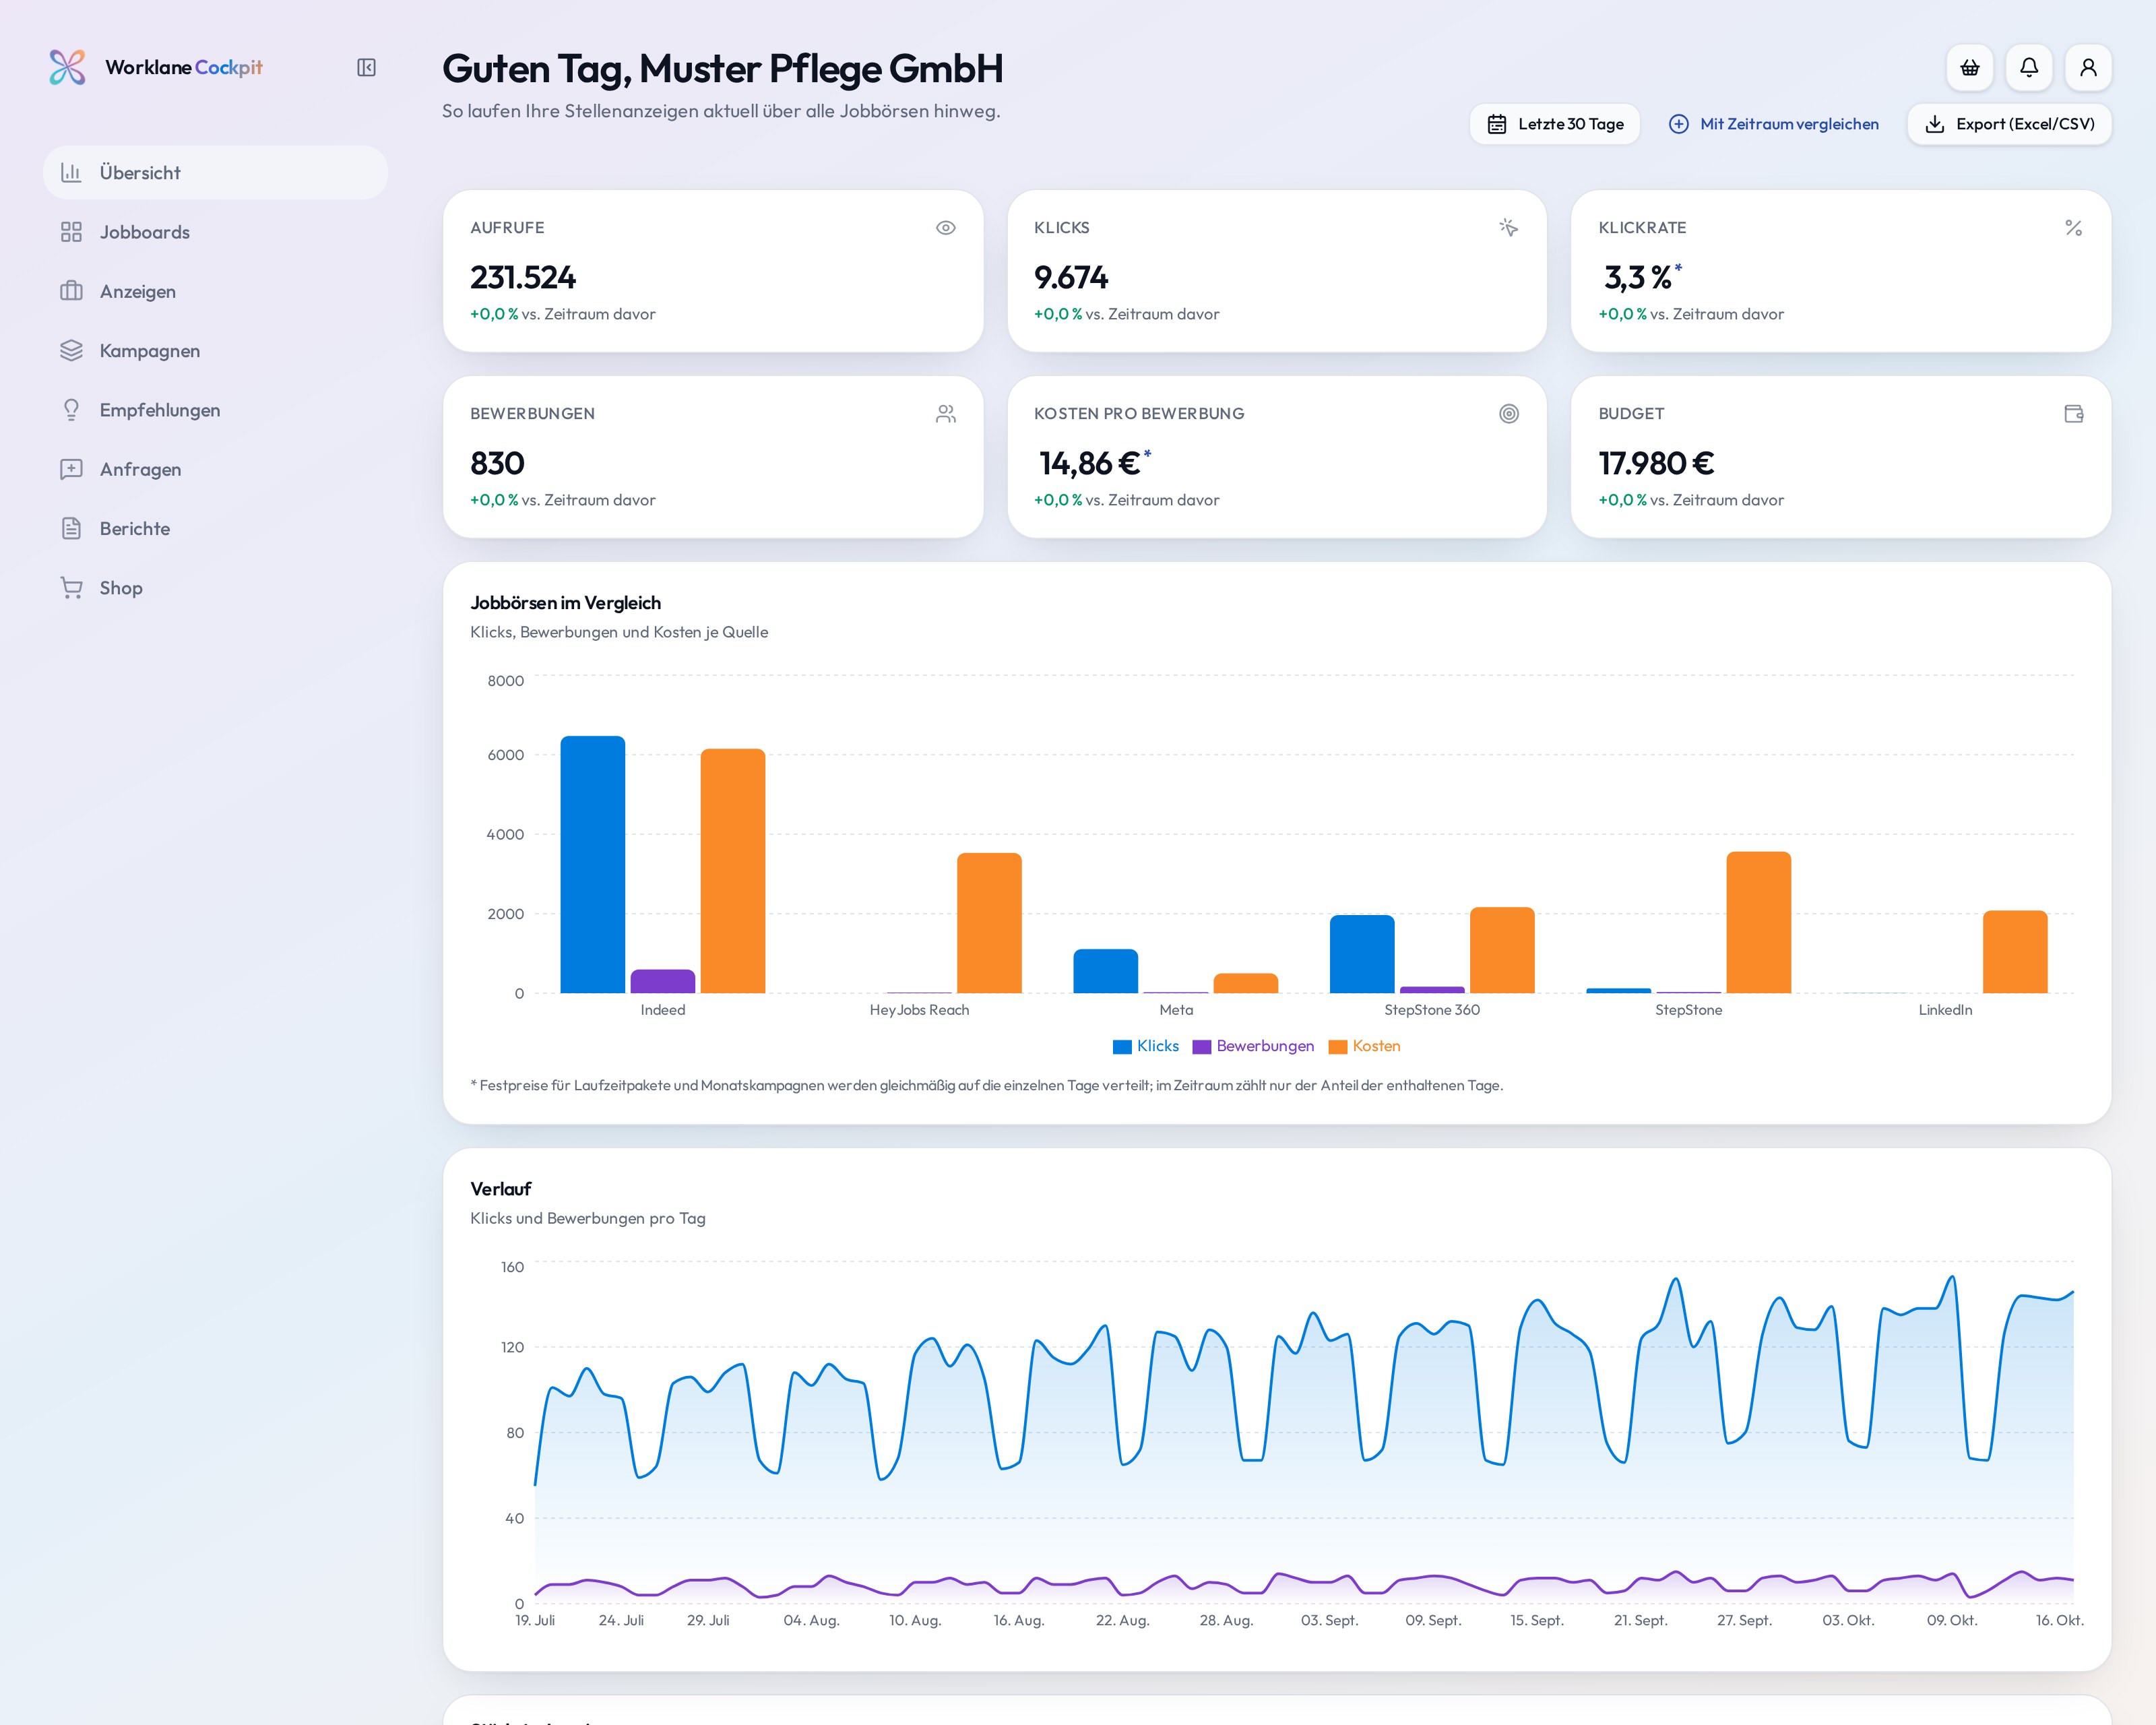The height and width of the screenshot is (1725, 2156).
Task: Open the Letzte 30 Tage date range picker
Action: 1554,124
